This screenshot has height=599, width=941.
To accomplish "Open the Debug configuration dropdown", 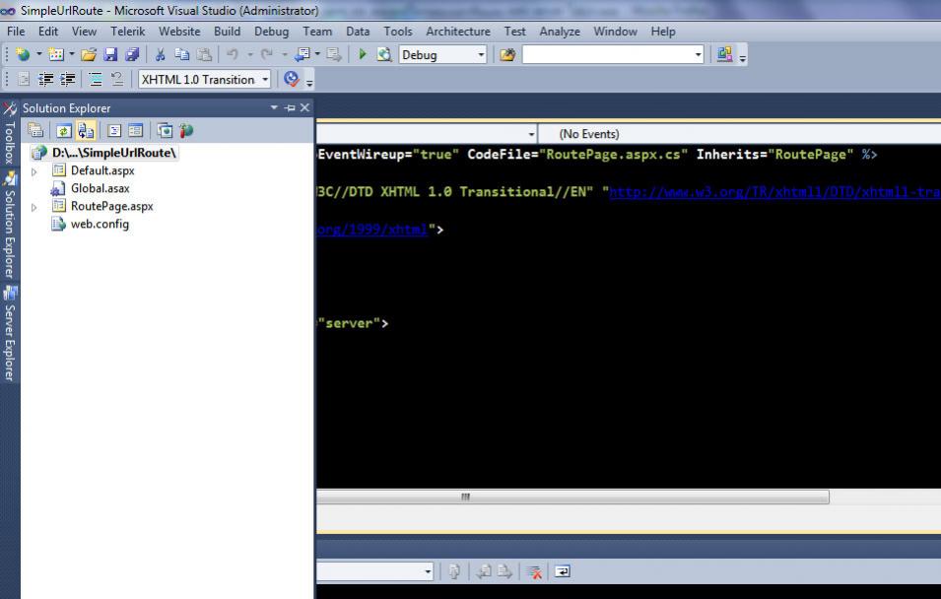I will pyautogui.click(x=481, y=55).
